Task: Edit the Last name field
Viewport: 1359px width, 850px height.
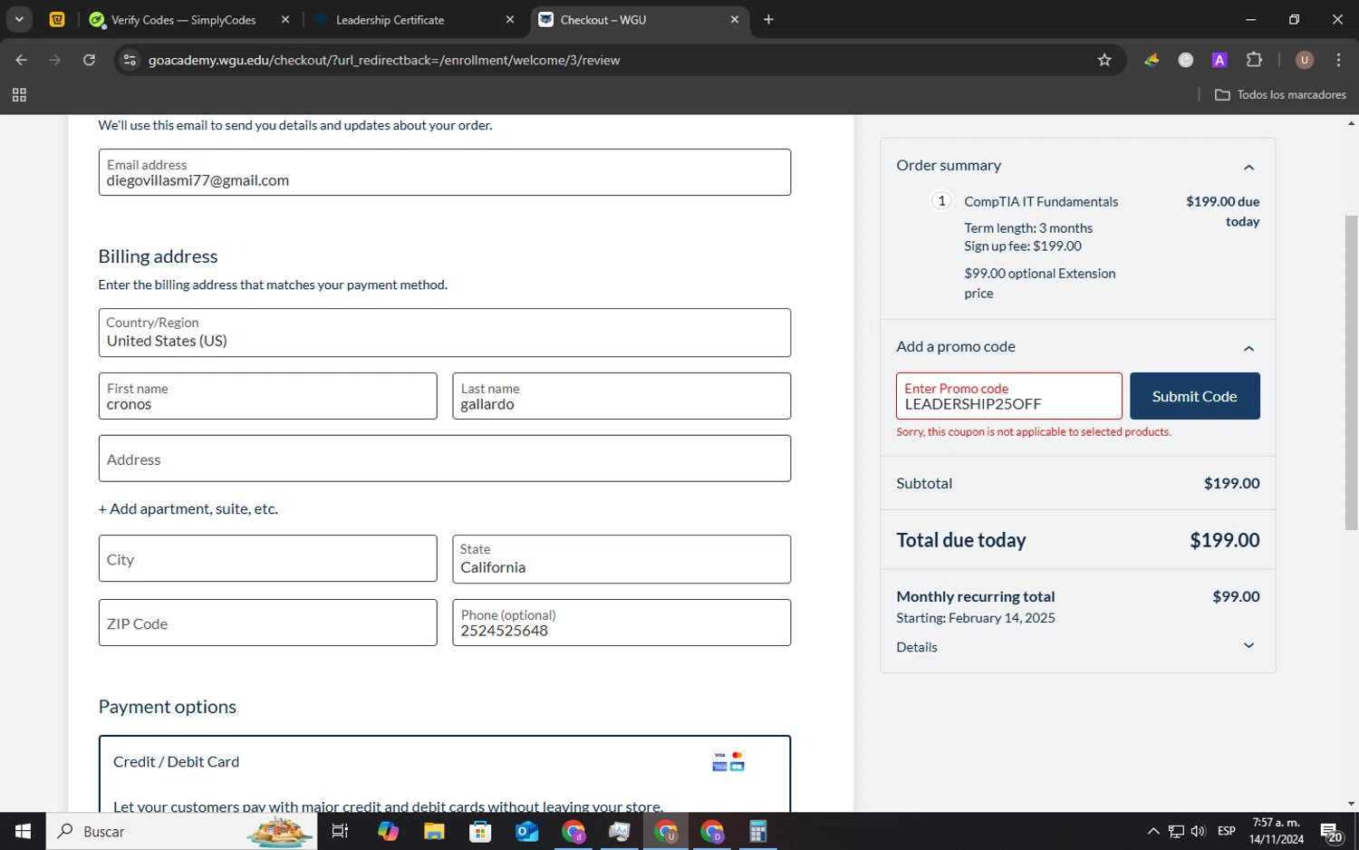Action: tap(621, 396)
